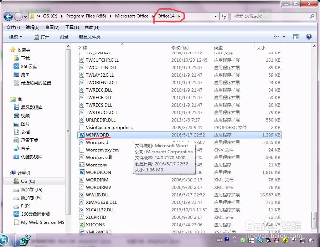Open the 查看(V) menu
The width and height of the screenshot is (320, 247).
coord(52,27)
